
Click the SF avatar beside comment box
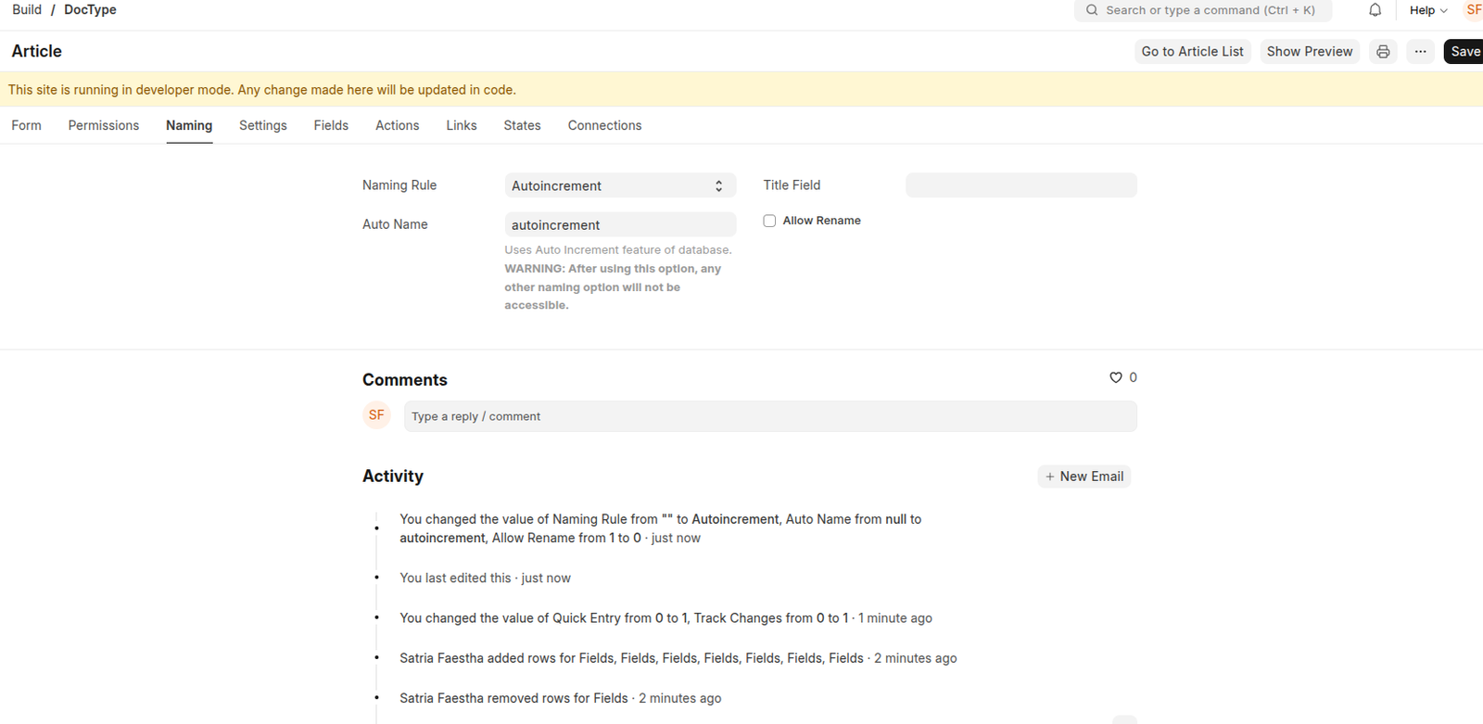coord(376,415)
